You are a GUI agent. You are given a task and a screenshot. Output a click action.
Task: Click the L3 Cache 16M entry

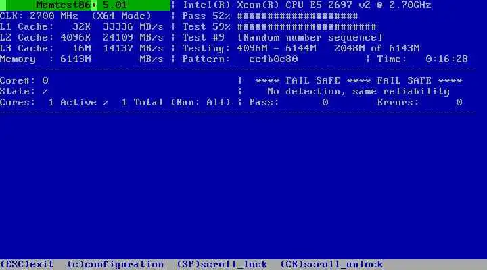point(82,49)
